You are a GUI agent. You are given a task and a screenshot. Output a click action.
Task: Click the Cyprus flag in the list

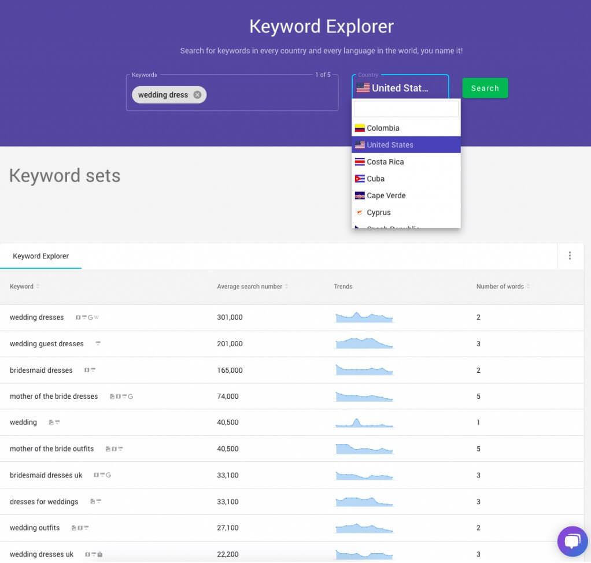click(360, 213)
